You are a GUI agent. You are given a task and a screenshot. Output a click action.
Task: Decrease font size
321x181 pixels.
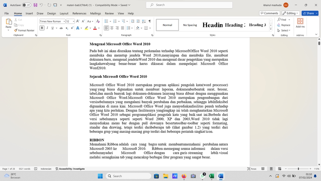point(83,21)
